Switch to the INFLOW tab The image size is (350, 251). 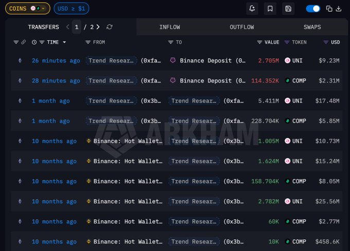tap(170, 27)
